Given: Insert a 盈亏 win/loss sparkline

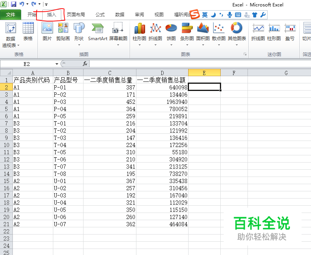Looking at the screenshot, I should pos(290,31).
